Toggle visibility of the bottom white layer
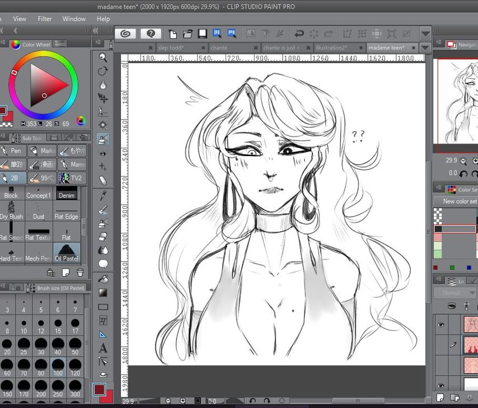 coord(441,385)
